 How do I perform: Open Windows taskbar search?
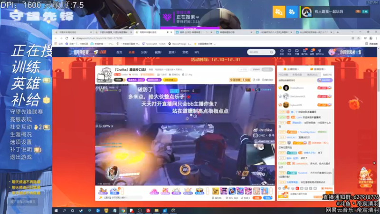(64, 210)
